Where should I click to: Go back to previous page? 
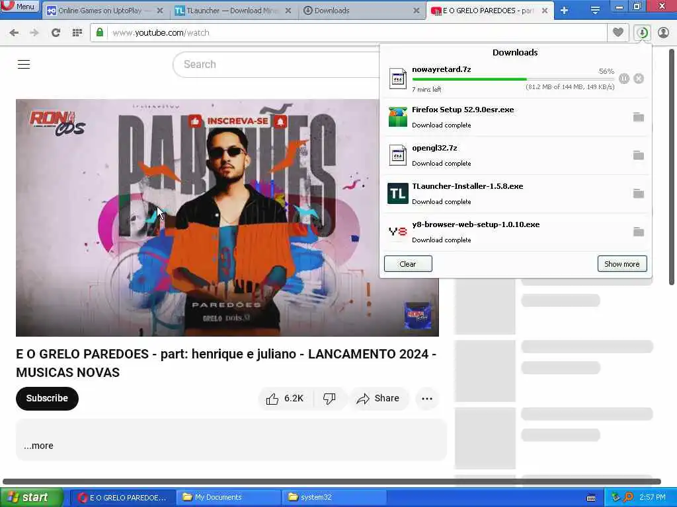pos(14,32)
